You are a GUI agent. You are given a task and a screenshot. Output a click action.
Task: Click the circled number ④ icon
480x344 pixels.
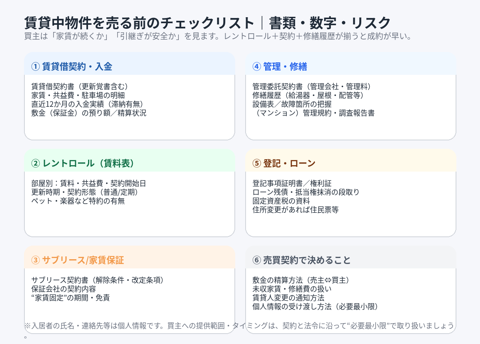[x=256, y=67]
